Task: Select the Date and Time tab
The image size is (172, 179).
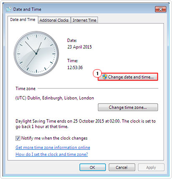Action: click(23, 20)
